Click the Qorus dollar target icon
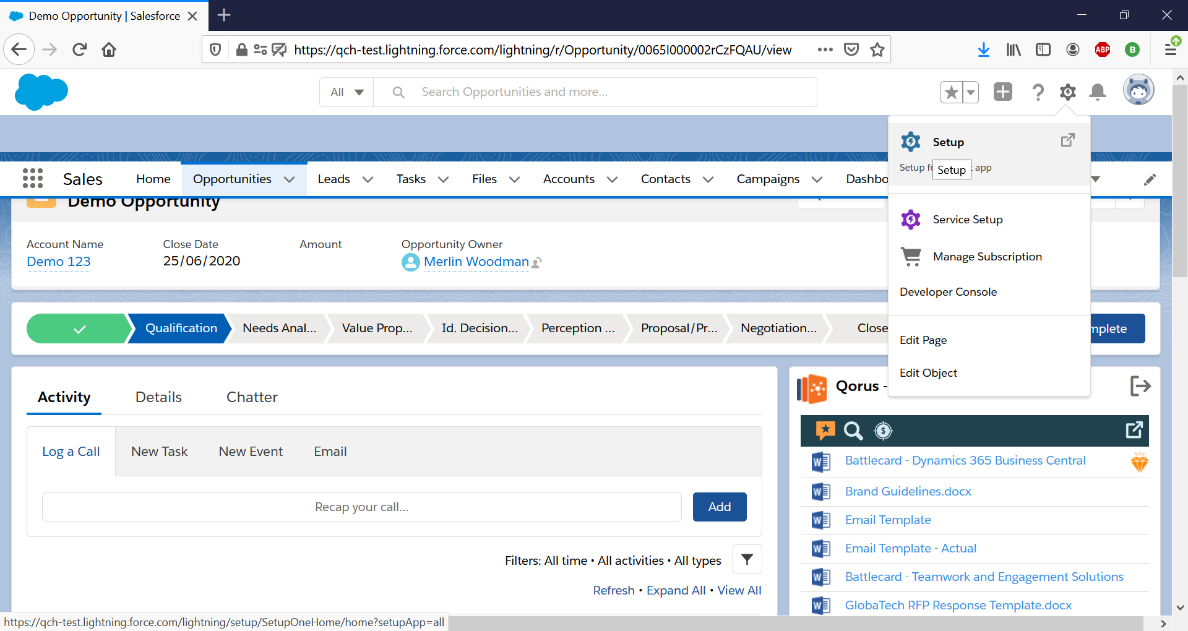The height and width of the screenshot is (631, 1188). point(883,431)
